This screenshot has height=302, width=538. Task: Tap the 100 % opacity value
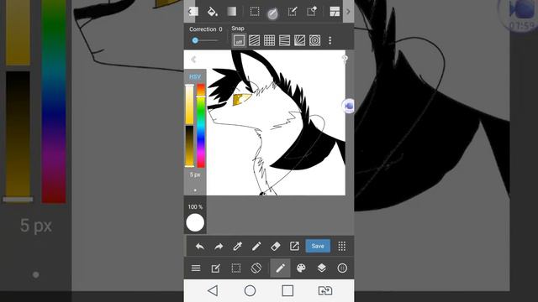pos(195,207)
